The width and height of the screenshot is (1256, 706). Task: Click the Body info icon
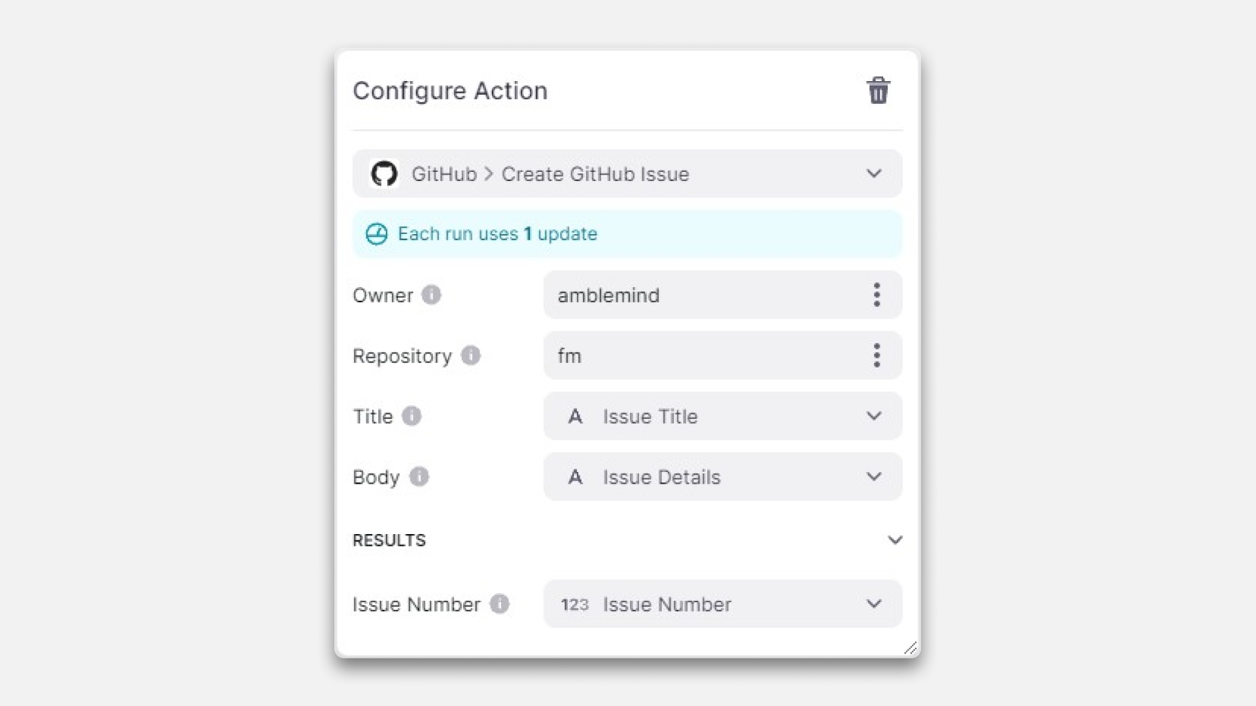pyautogui.click(x=419, y=477)
